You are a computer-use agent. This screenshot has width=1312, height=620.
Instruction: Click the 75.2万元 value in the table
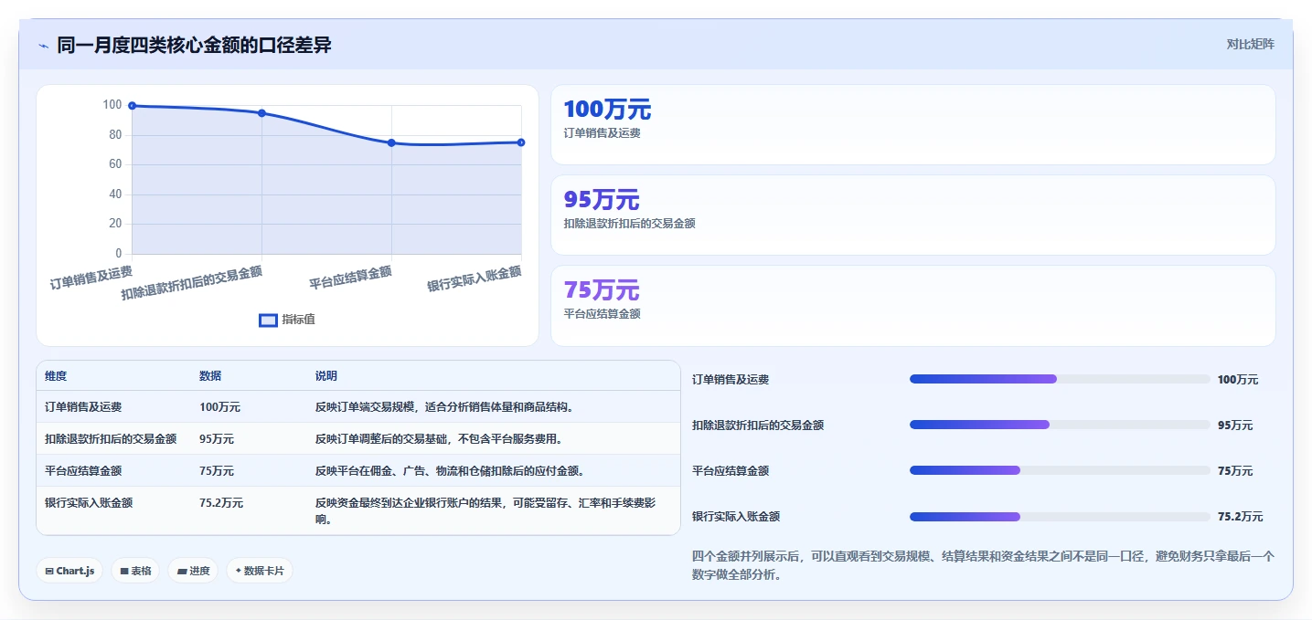[x=221, y=503]
